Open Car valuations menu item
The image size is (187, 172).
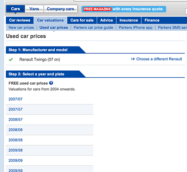(x=50, y=20)
